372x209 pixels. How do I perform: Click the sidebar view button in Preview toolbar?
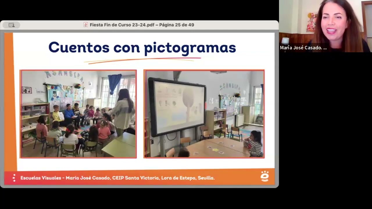click(12, 25)
